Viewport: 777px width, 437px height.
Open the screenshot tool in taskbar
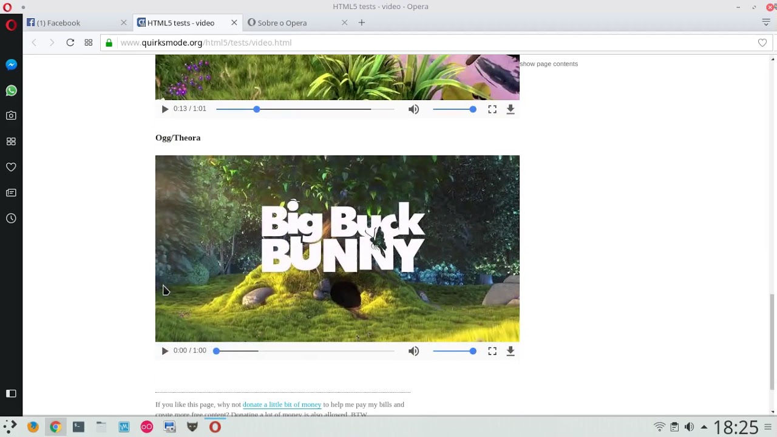[169, 427]
